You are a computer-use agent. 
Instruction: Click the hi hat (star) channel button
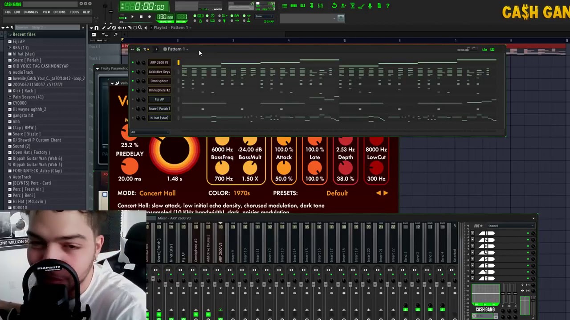pyautogui.click(x=159, y=118)
